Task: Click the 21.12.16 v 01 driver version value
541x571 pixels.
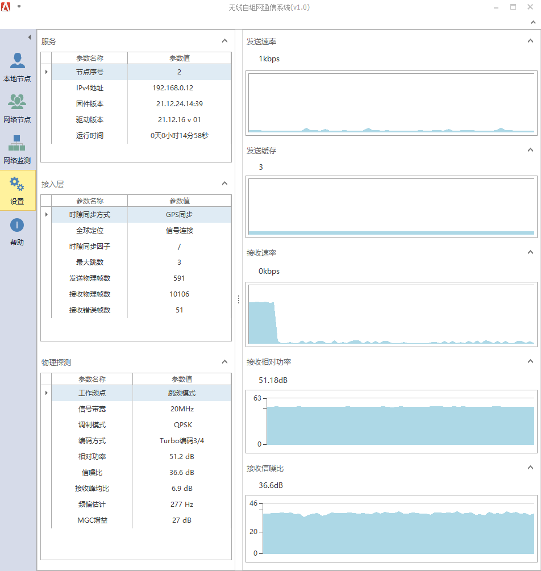Action: point(179,120)
